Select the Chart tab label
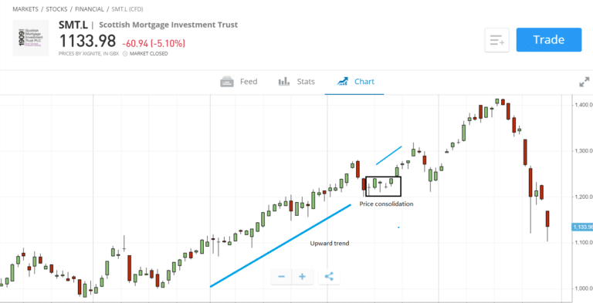The width and height of the screenshot is (593, 303). click(364, 82)
